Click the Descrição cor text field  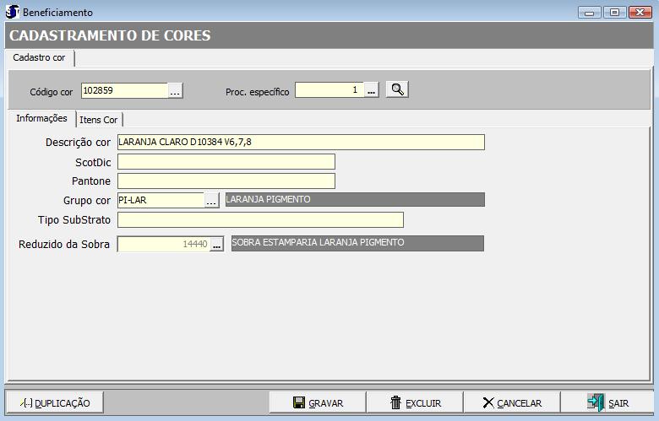click(x=301, y=142)
